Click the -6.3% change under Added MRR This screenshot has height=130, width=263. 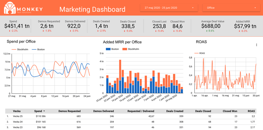pyautogui.click(x=243, y=31)
